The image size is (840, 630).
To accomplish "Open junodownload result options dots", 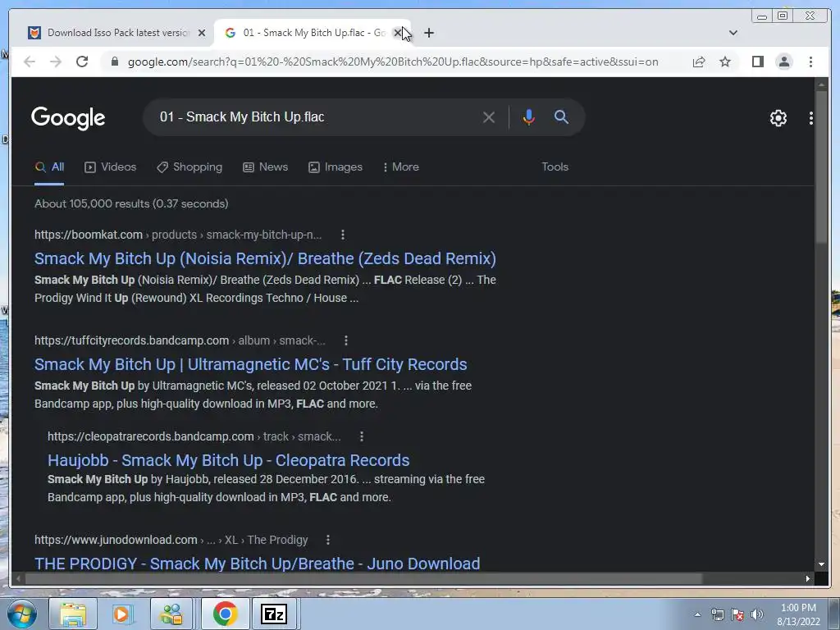I will pyautogui.click(x=328, y=540).
